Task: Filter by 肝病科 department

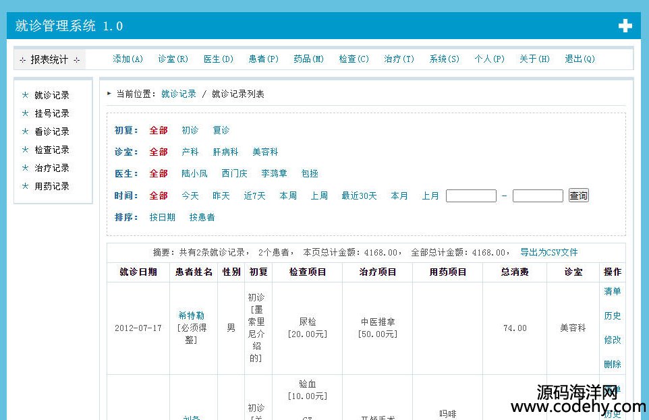Action: click(x=225, y=152)
